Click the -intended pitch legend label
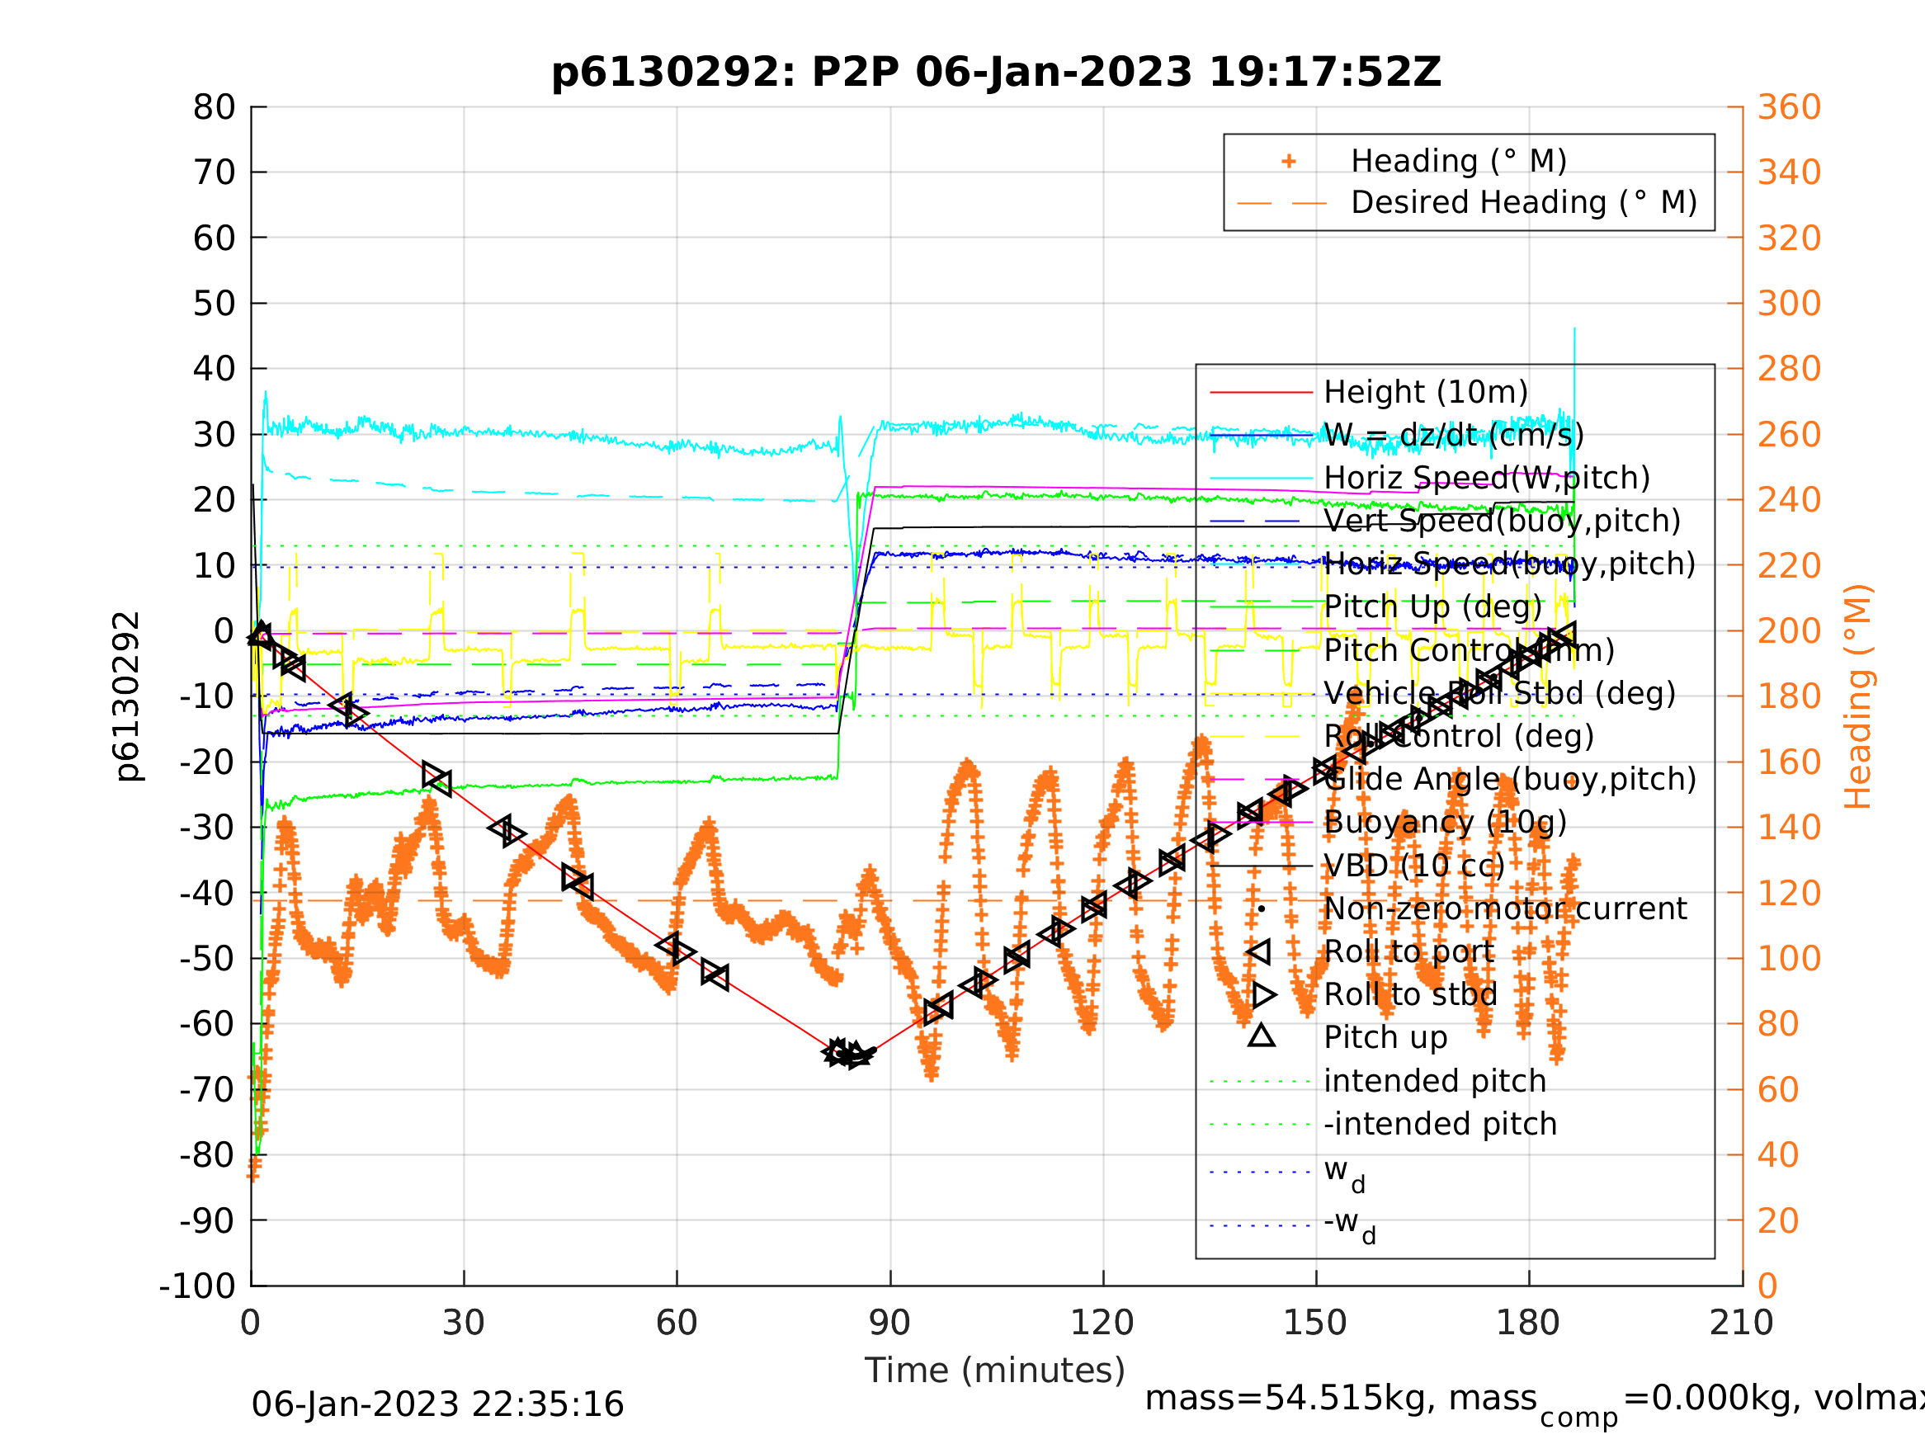Screen dimensions: 1925x1444 (1439, 1124)
